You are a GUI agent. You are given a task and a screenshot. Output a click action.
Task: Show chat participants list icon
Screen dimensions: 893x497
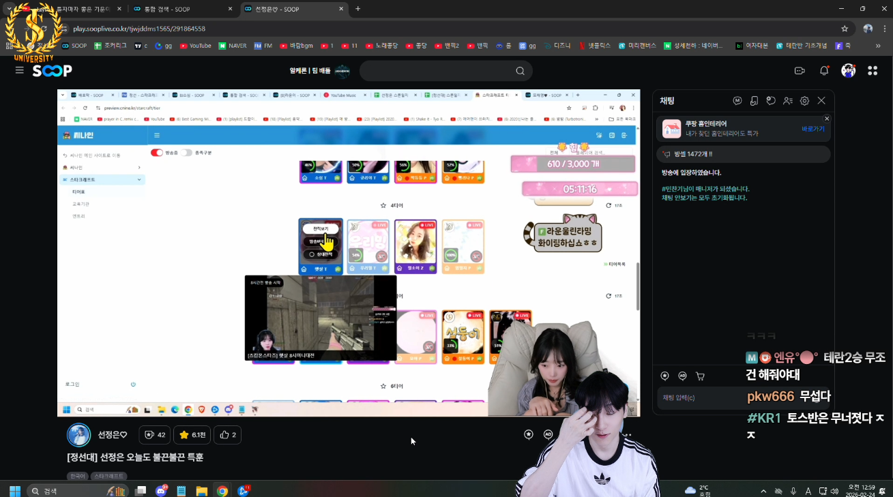click(x=788, y=101)
